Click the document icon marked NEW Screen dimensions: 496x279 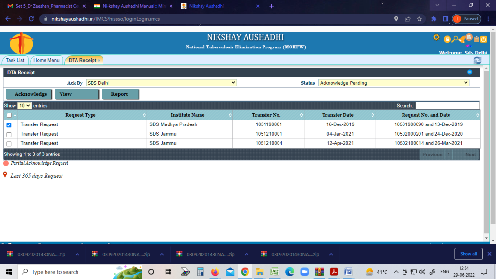tap(469, 37)
